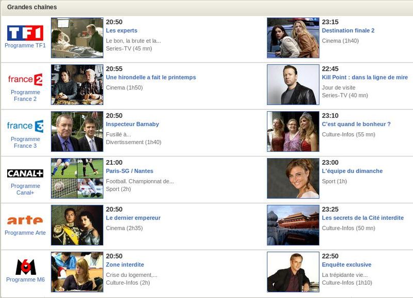Click the Grandes chaînes section header
Screen dimensions: 413x298
click(32, 7)
